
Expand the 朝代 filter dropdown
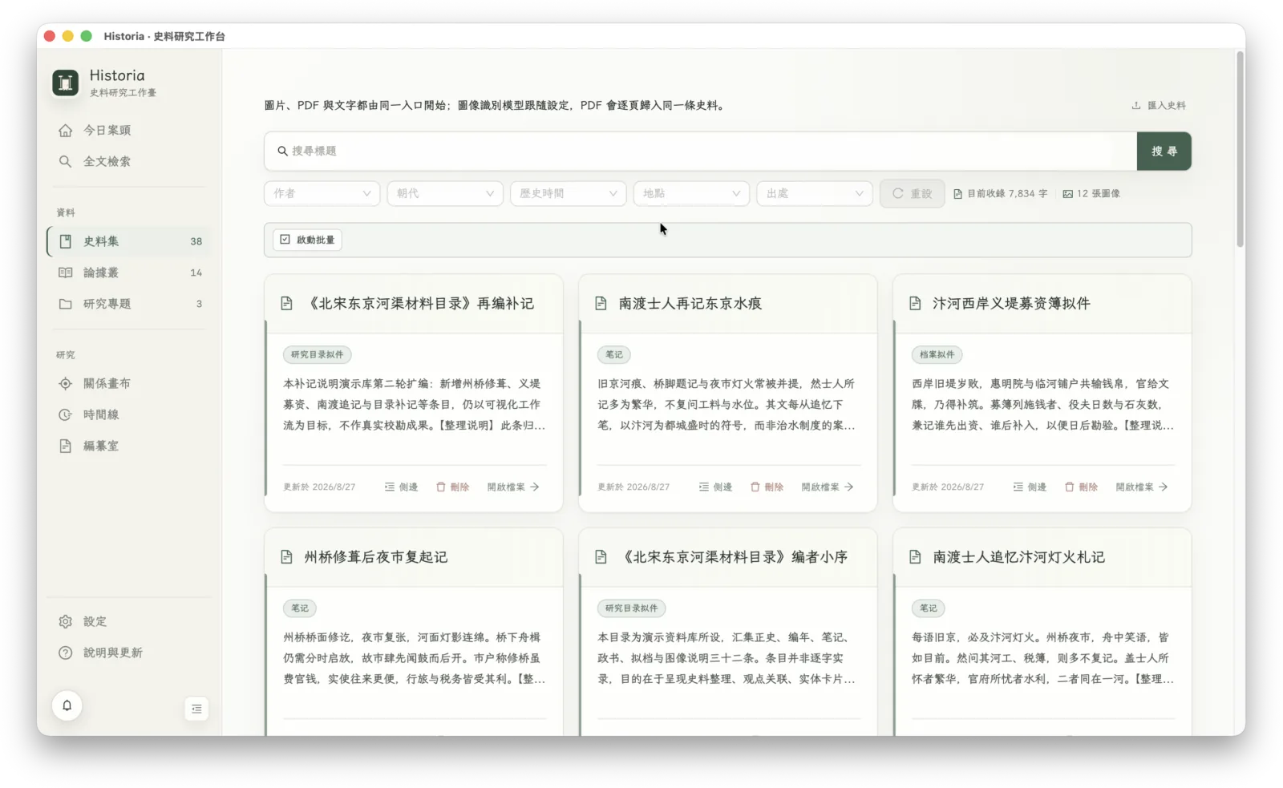pyautogui.click(x=445, y=193)
